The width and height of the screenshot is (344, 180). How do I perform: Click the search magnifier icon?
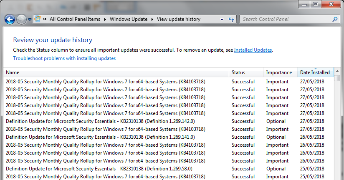(x=335, y=19)
